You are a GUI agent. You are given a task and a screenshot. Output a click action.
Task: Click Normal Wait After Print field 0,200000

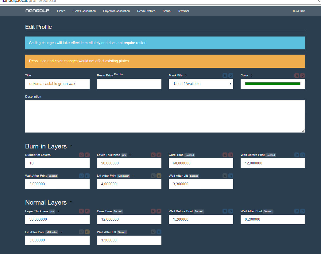273,219
